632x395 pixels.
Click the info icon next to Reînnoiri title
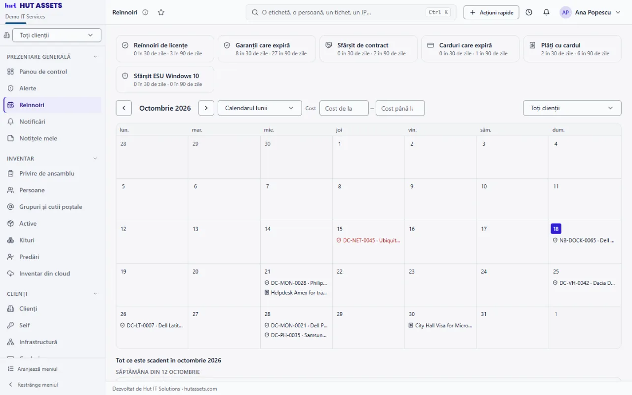(x=145, y=12)
